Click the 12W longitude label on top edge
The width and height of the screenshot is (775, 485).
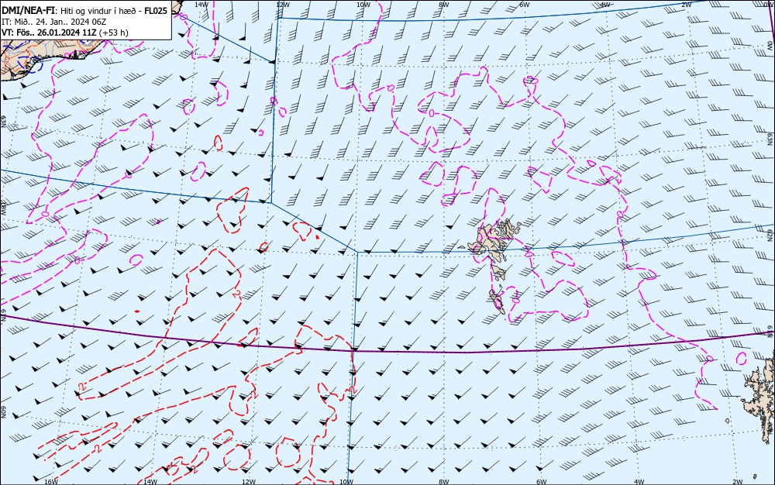(282, 5)
